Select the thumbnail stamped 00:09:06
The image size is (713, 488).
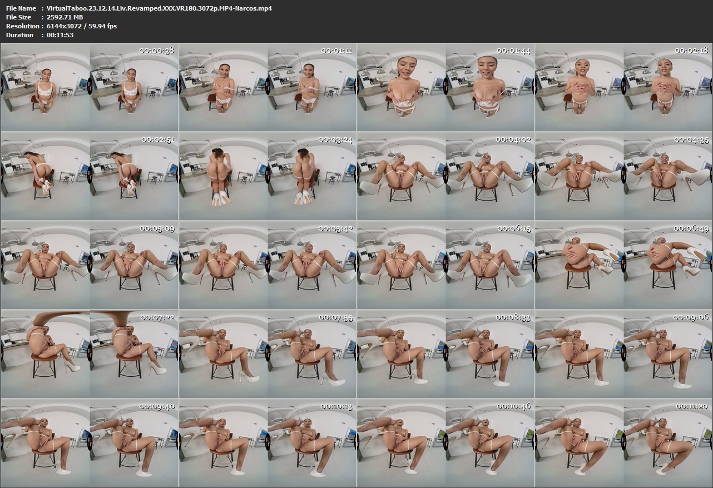(623, 354)
